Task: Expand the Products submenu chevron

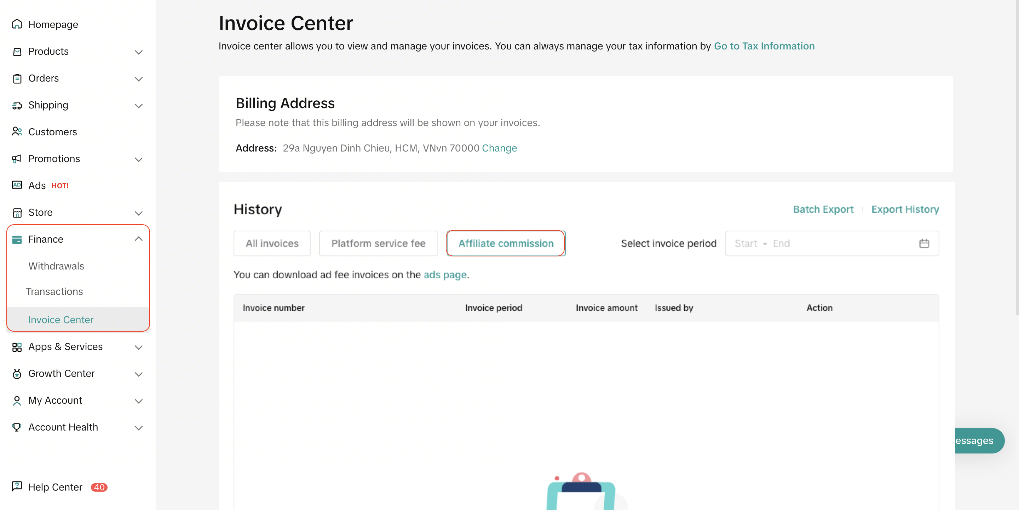Action: pos(138,52)
